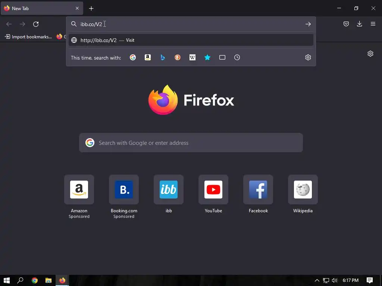The width and height of the screenshot is (382, 286).
Task: Go back one page
Action: point(9,24)
